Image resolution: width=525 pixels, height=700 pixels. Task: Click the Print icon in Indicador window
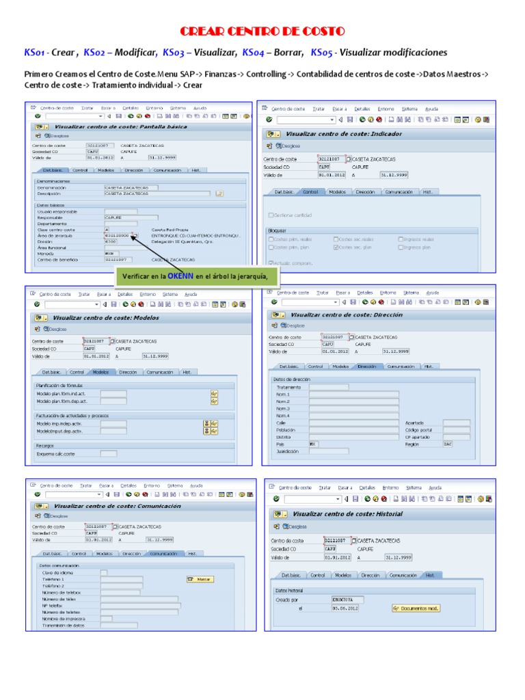(391, 120)
